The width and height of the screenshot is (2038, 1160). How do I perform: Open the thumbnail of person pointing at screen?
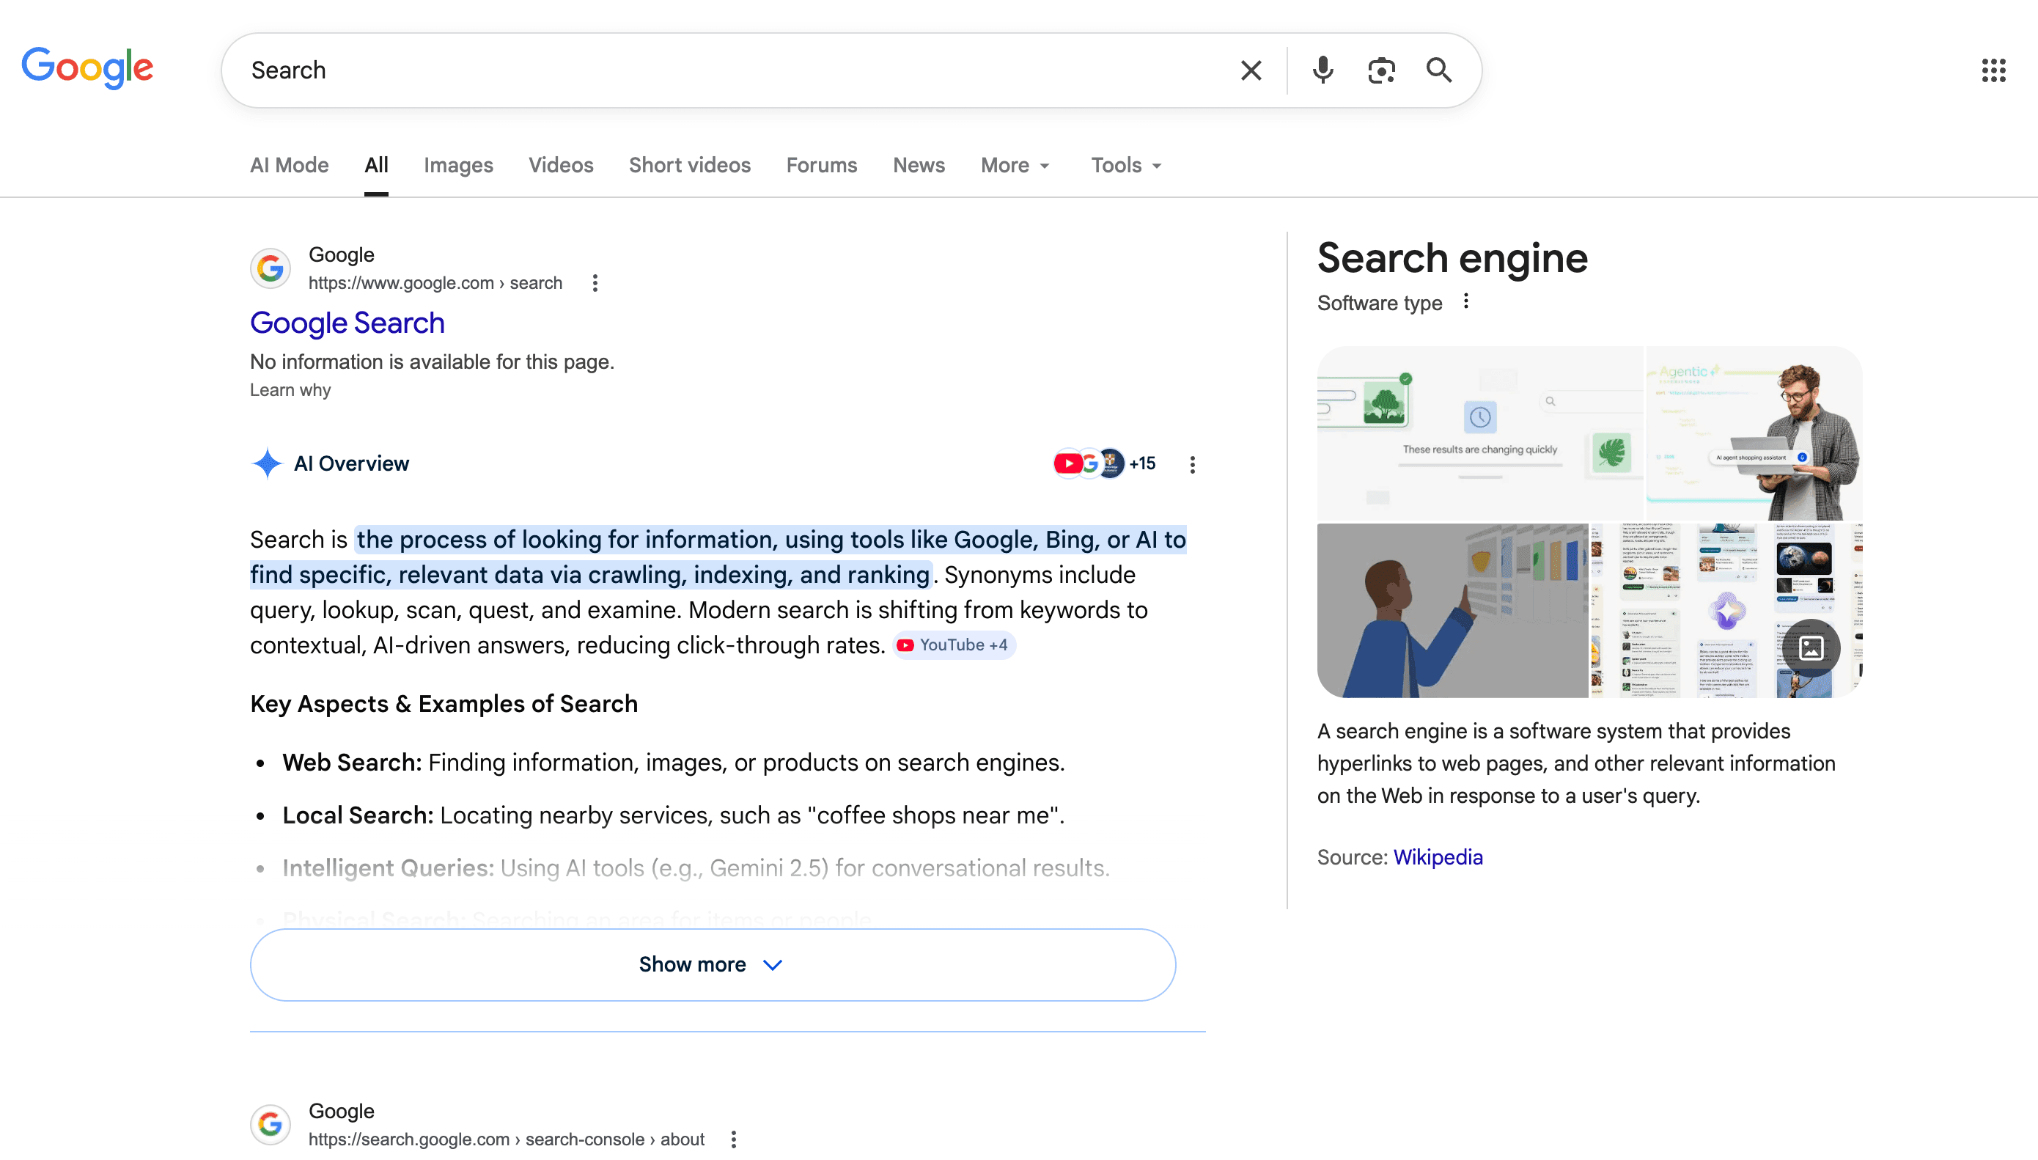(1453, 610)
